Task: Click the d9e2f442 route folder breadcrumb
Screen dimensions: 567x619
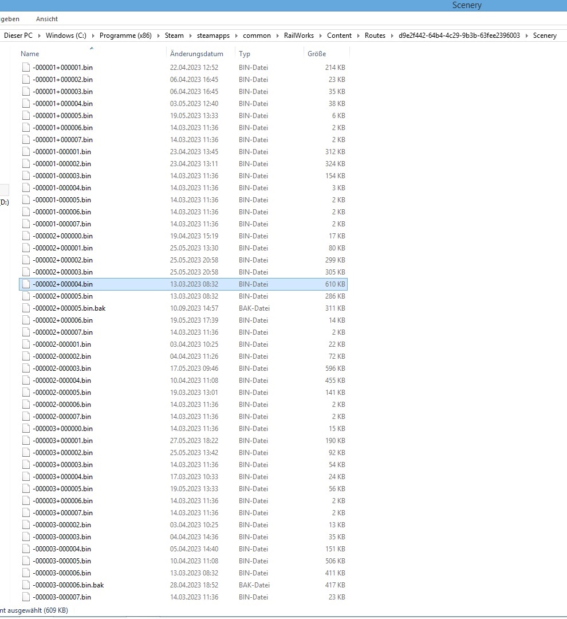Action: 459,36
